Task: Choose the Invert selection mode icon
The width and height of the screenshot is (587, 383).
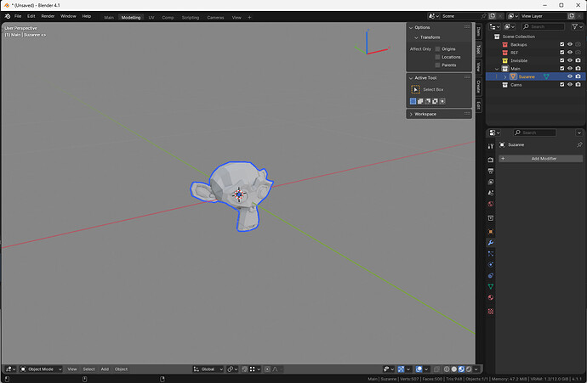Action: [x=435, y=101]
